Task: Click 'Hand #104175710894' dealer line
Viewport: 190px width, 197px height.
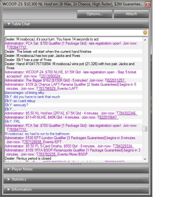Action: (70, 66)
